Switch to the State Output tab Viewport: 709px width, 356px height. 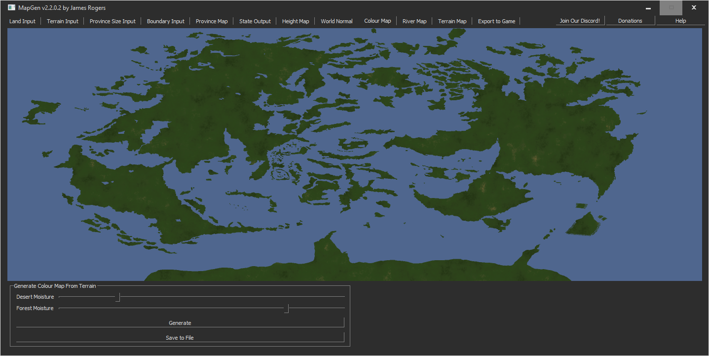[x=255, y=21]
